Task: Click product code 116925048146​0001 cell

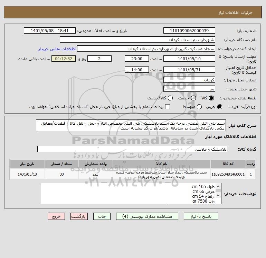Action: pos(228,174)
